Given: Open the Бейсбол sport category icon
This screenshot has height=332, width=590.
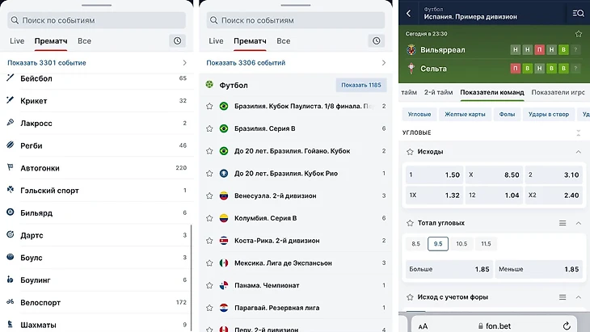Looking at the screenshot, I should 10,78.
